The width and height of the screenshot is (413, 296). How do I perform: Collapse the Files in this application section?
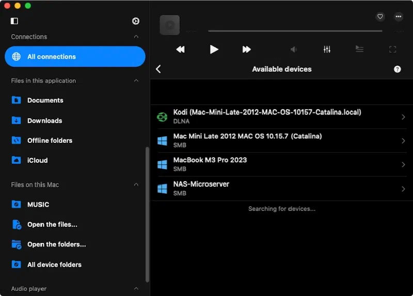(136, 81)
